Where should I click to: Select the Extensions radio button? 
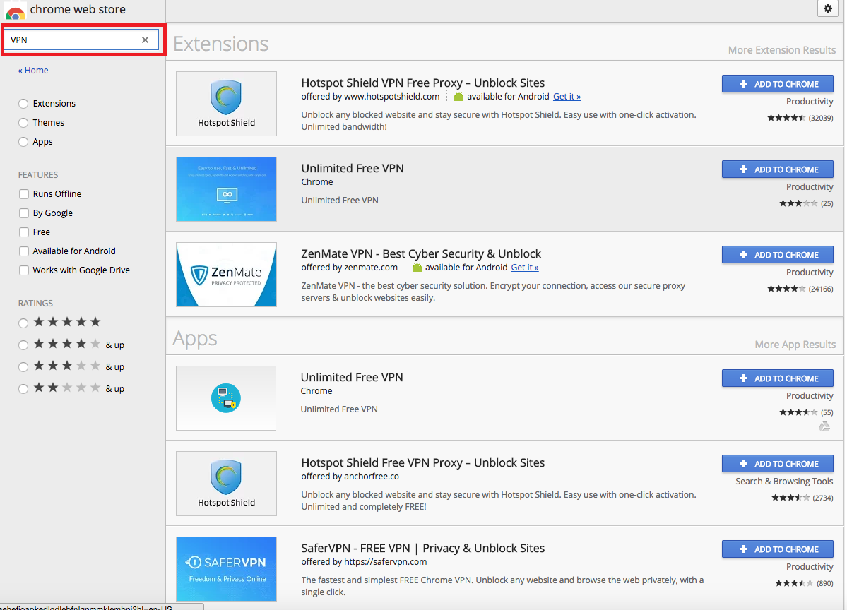pyautogui.click(x=24, y=104)
